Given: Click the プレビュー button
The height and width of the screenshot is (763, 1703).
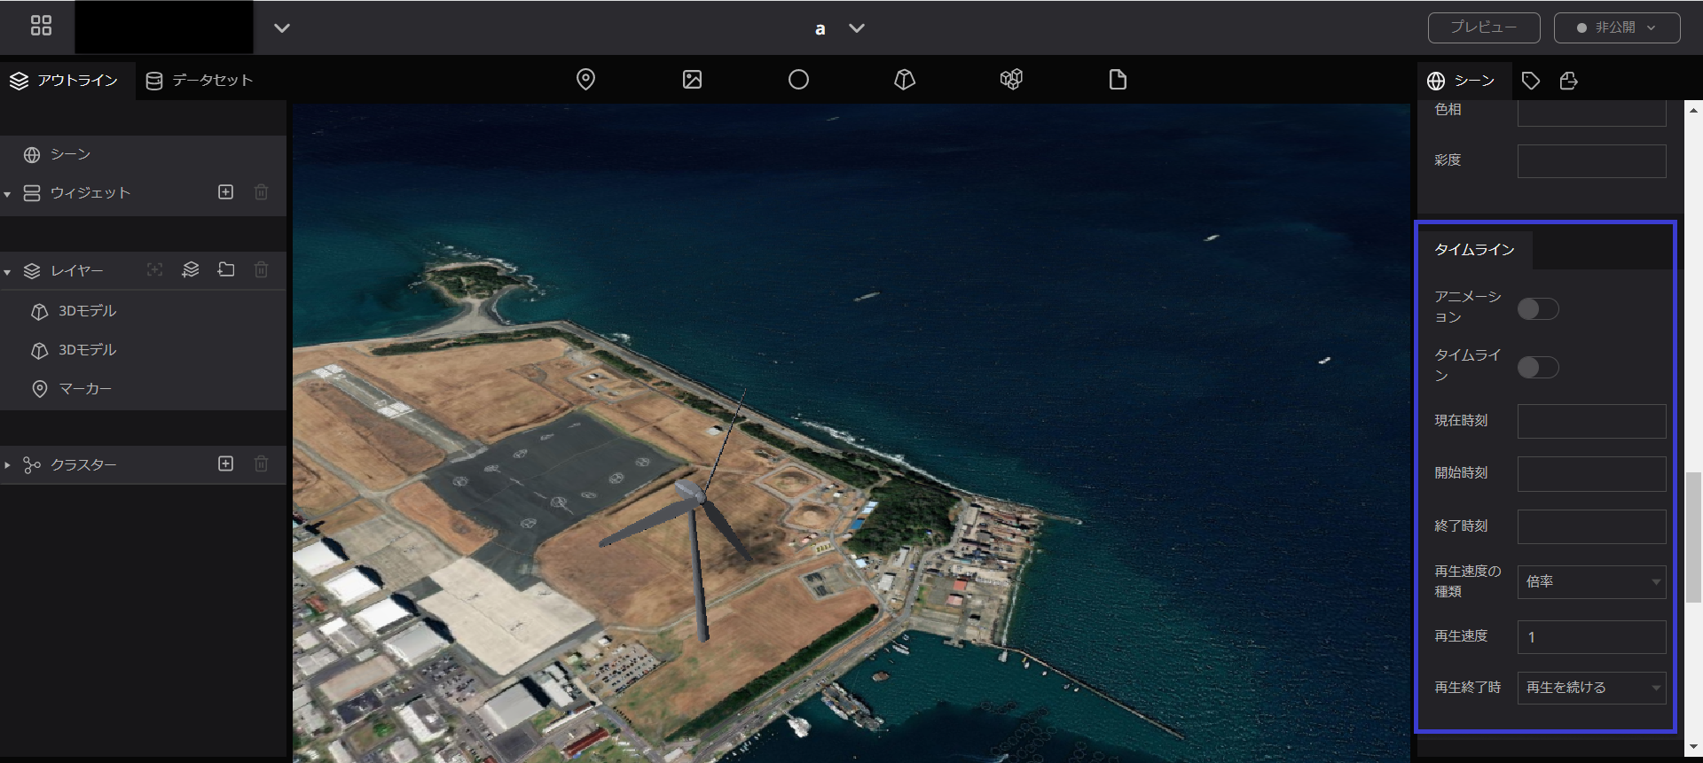Looking at the screenshot, I should (1484, 27).
